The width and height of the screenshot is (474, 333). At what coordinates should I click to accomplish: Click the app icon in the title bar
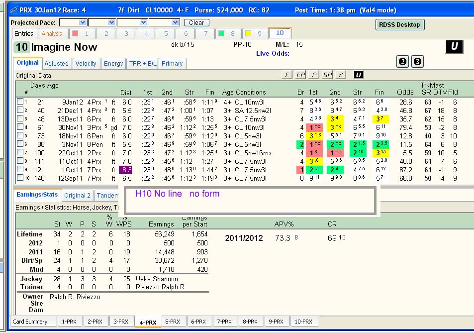click(13, 10)
